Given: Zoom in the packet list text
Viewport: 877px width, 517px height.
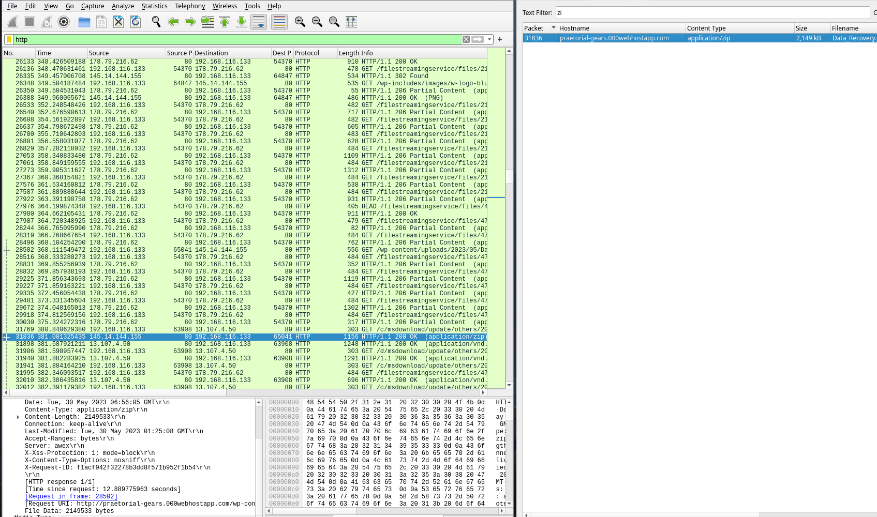Looking at the screenshot, I should tap(300, 22).
